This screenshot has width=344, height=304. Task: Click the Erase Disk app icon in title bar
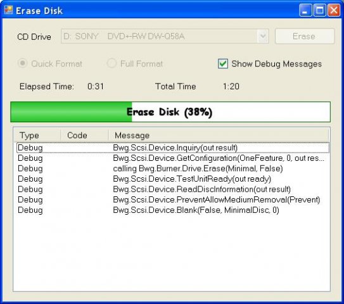pyautogui.click(x=8, y=10)
